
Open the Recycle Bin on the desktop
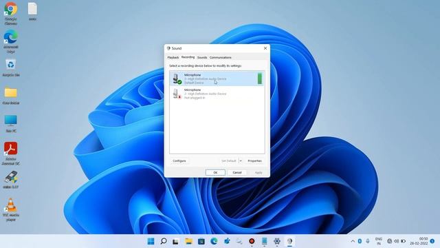pyautogui.click(x=11, y=68)
